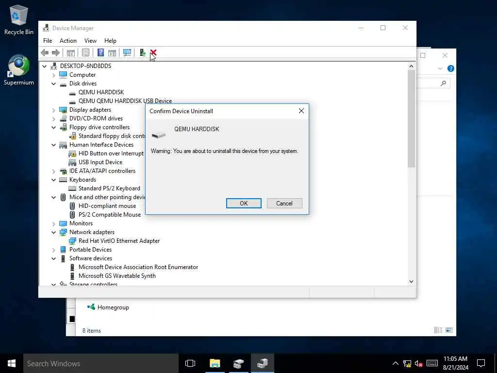Confirm uninstall with the OK button
497x373 pixels.
[244, 203]
